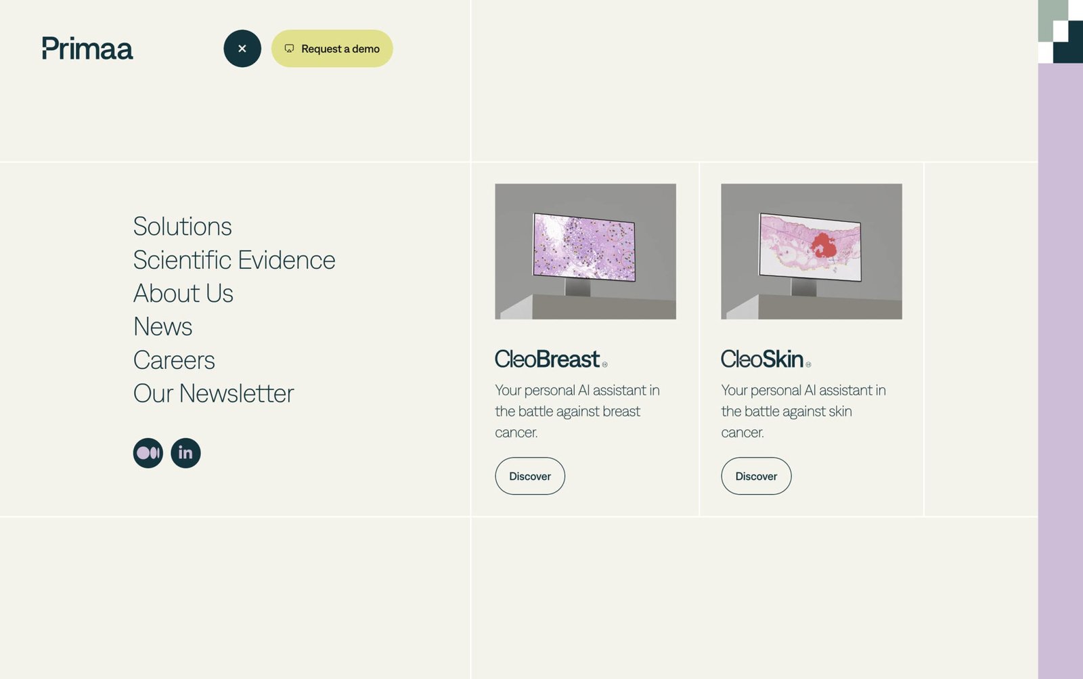Click the CleoSkin product title
This screenshot has height=679, width=1083.
(x=763, y=359)
